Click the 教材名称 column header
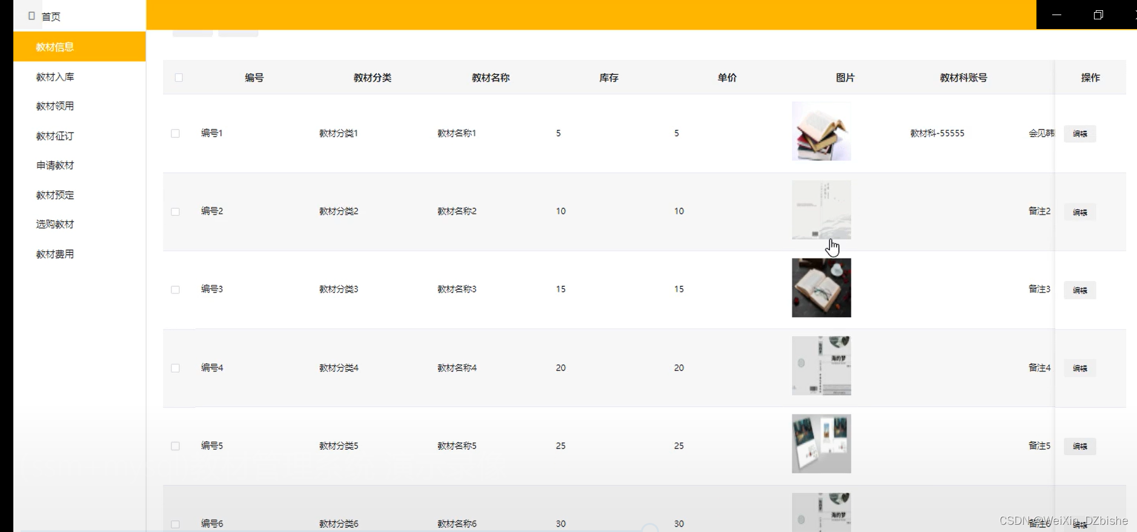Viewport: 1137px width, 532px height. pyautogui.click(x=491, y=77)
